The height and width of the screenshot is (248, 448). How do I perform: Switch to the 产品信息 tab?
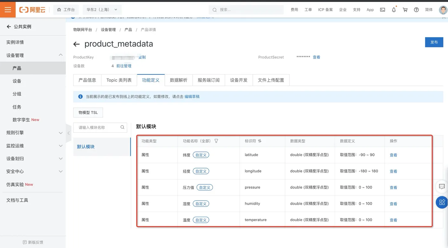pyautogui.click(x=87, y=80)
